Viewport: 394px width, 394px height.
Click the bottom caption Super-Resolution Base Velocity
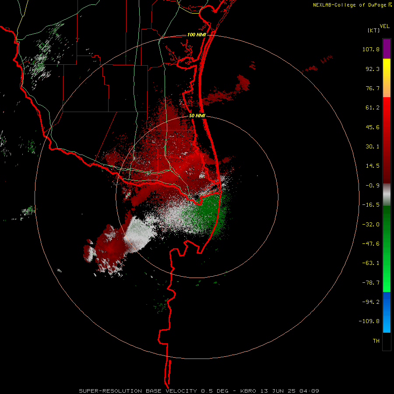(199, 391)
